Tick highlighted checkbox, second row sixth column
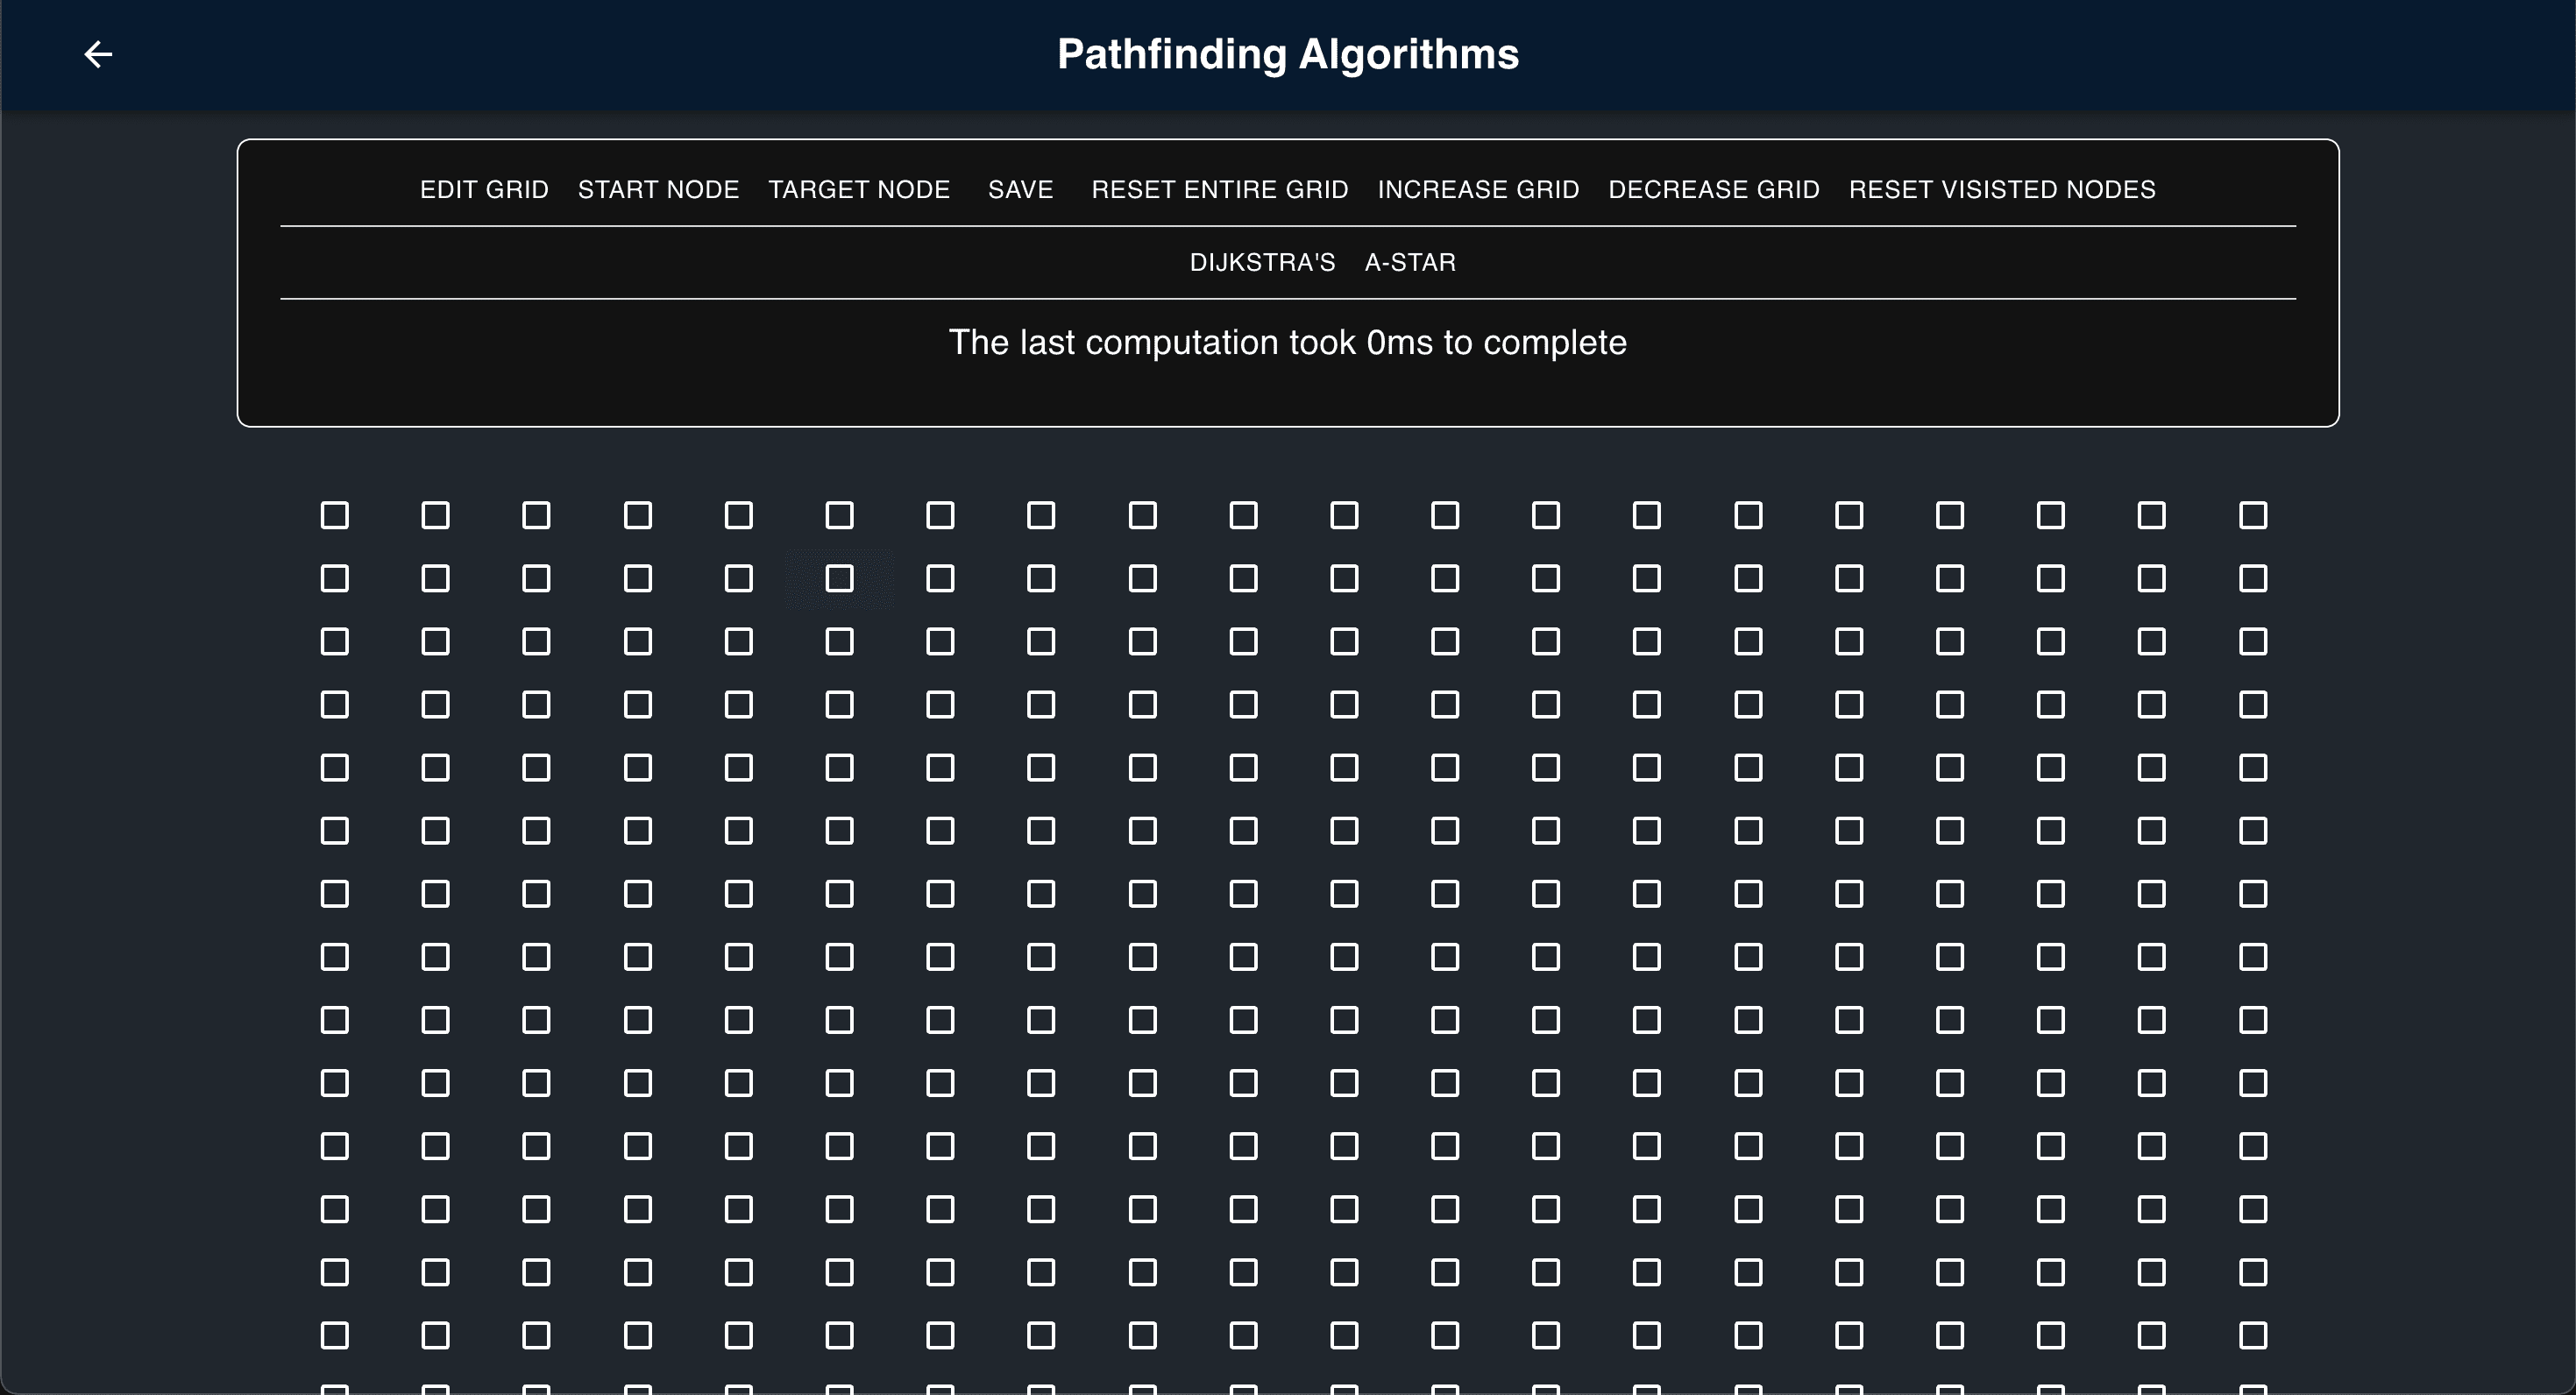 (x=840, y=578)
